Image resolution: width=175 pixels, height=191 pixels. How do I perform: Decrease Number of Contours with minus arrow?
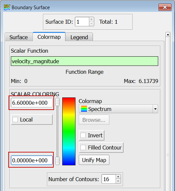(x=118, y=181)
